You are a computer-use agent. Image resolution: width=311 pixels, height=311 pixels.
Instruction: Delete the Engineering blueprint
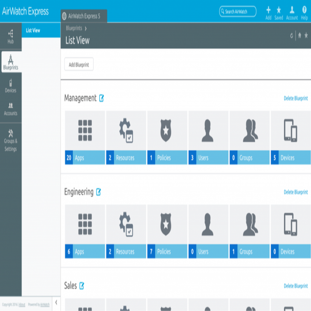pos(295,192)
